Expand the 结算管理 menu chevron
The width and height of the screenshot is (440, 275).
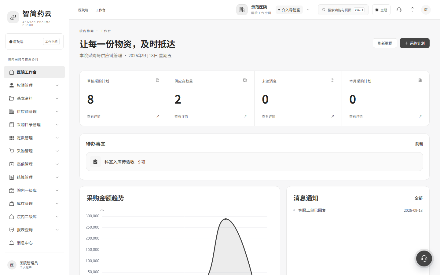coord(57,177)
